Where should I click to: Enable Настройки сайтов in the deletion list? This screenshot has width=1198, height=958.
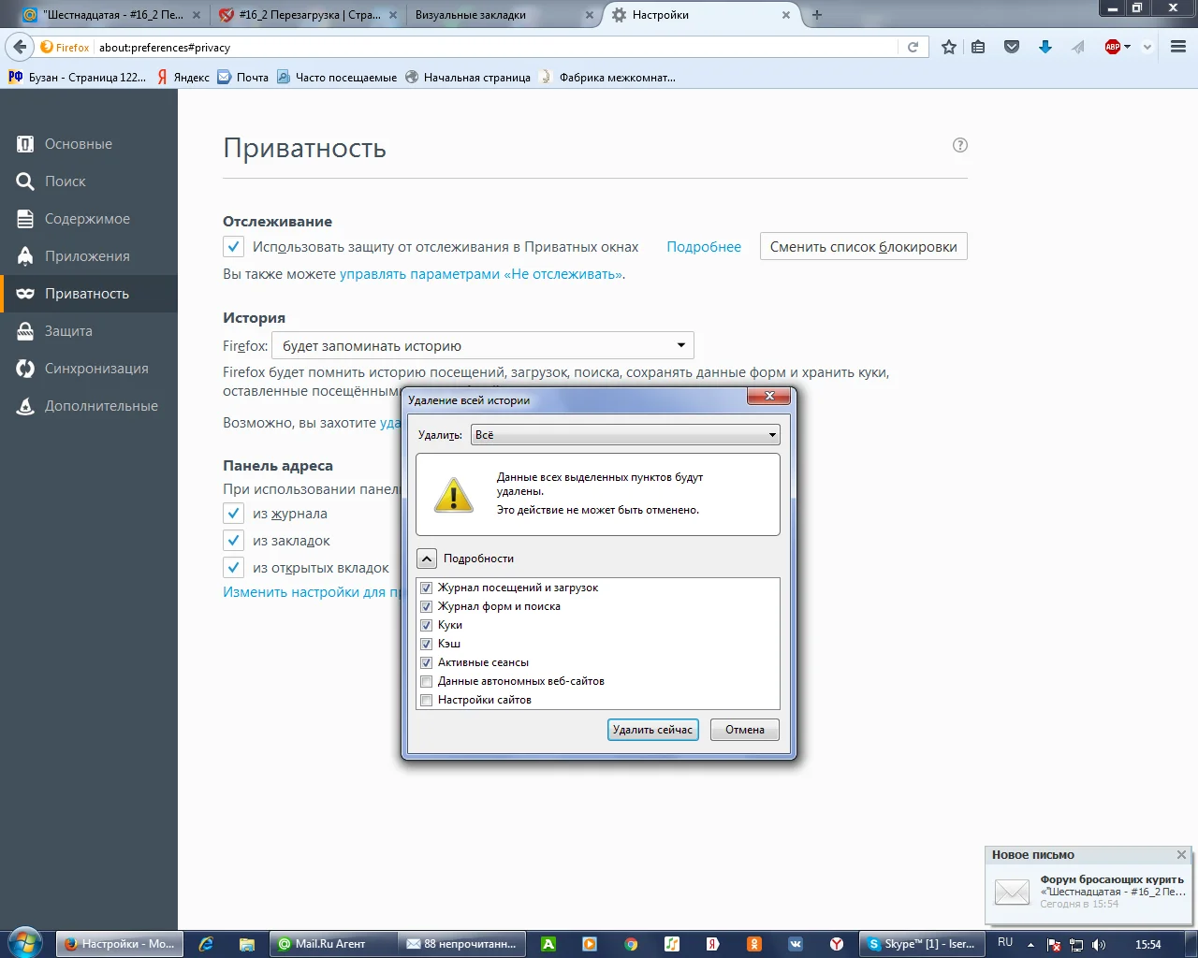[427, 700]
